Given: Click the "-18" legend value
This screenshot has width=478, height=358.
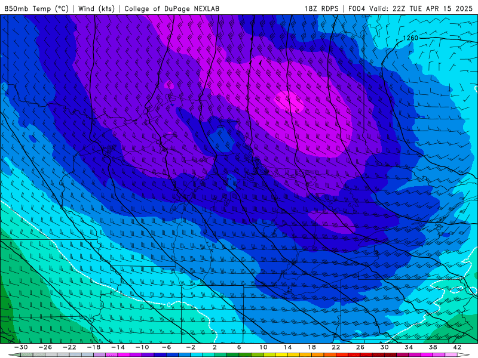Looking at the screenshot, I should pos(94,347).
